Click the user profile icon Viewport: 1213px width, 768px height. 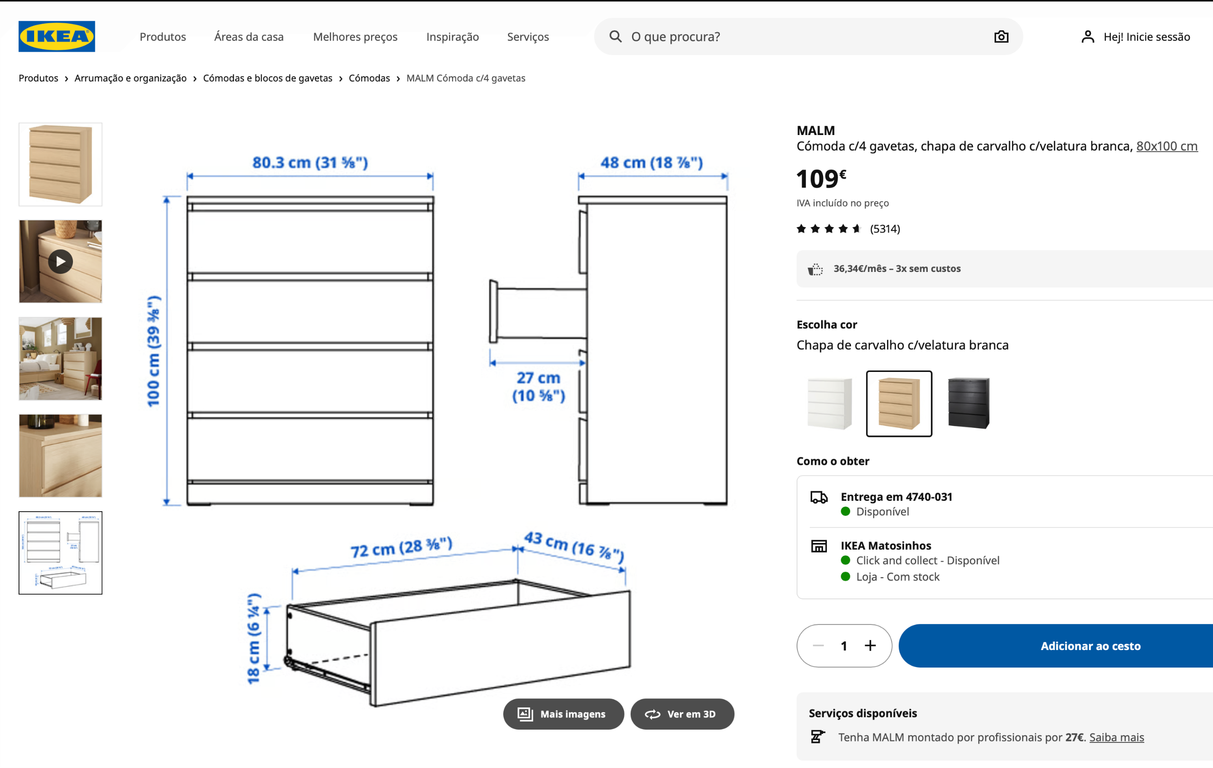coord(1087,36)
